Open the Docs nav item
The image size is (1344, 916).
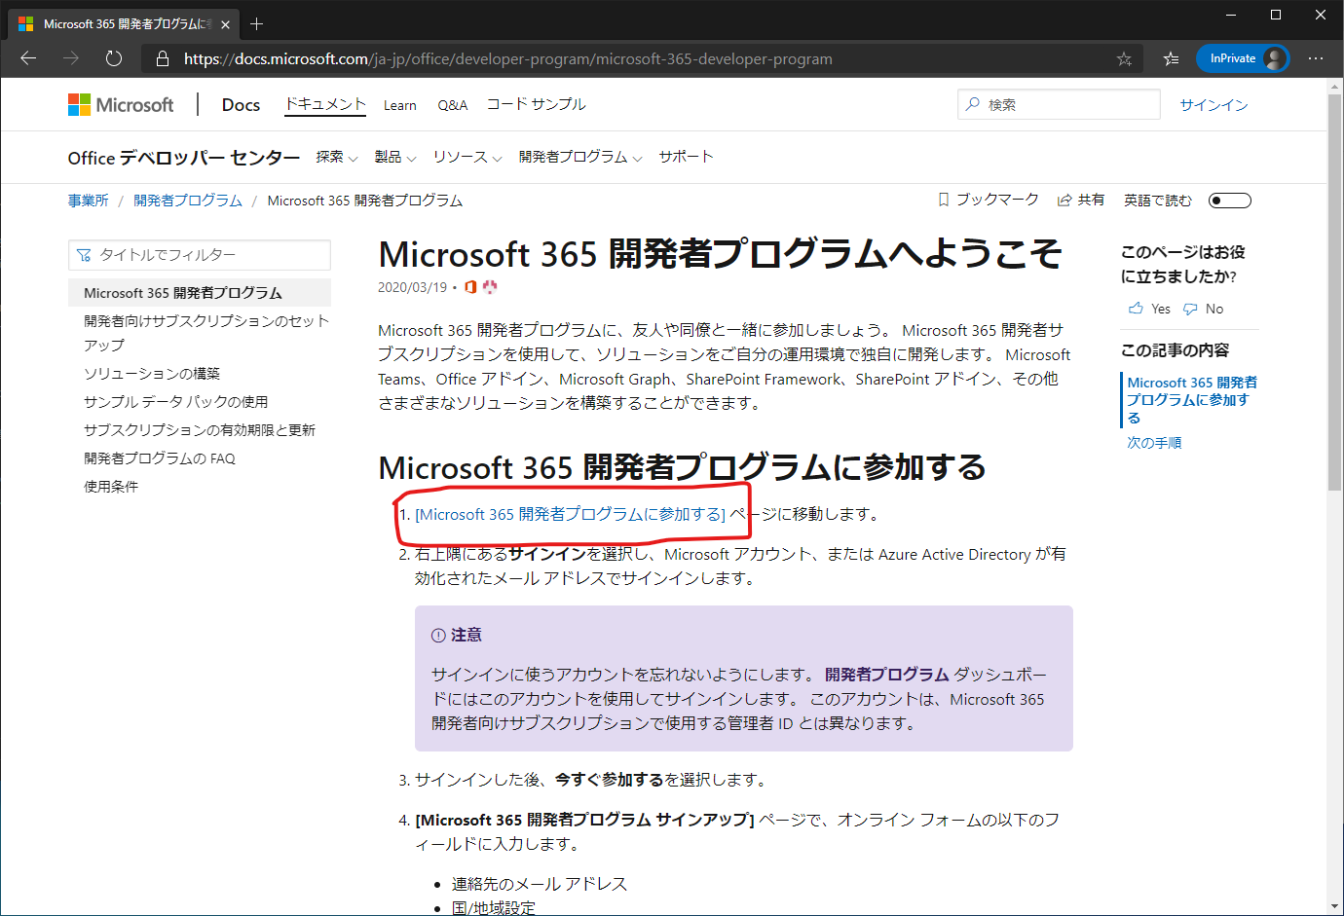click(241, 105)
